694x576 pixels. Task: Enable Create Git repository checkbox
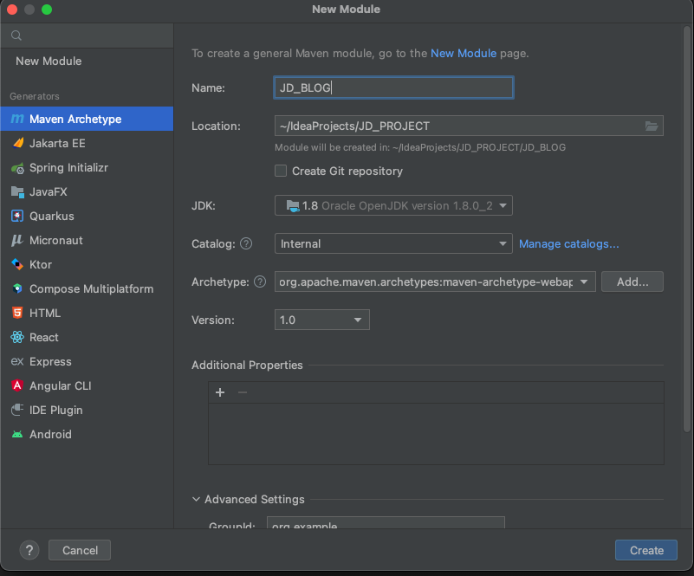281,171
